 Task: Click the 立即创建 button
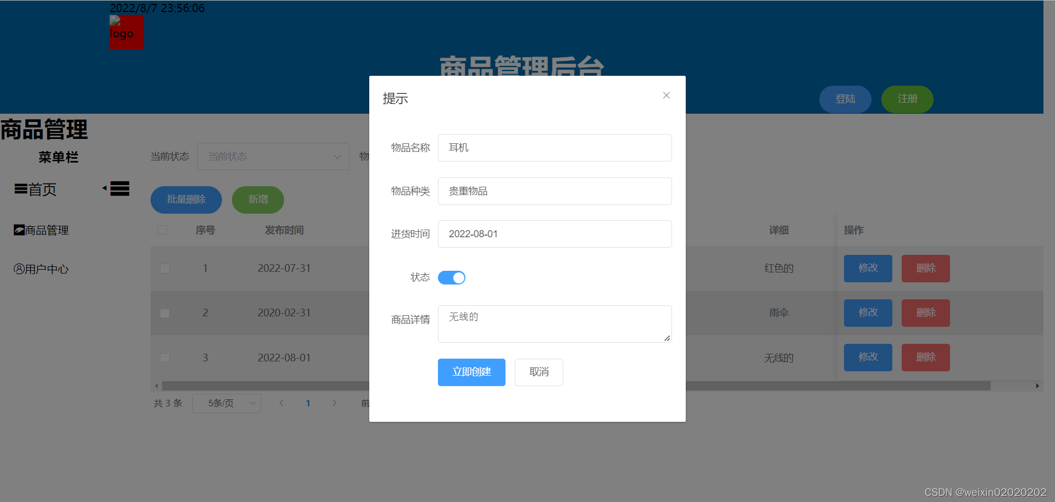[x=471, y=372]
